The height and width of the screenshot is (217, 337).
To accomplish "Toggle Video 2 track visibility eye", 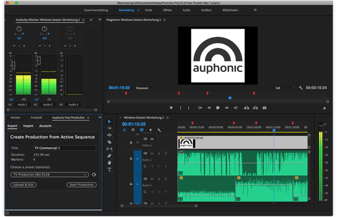I will coord(152,139).
